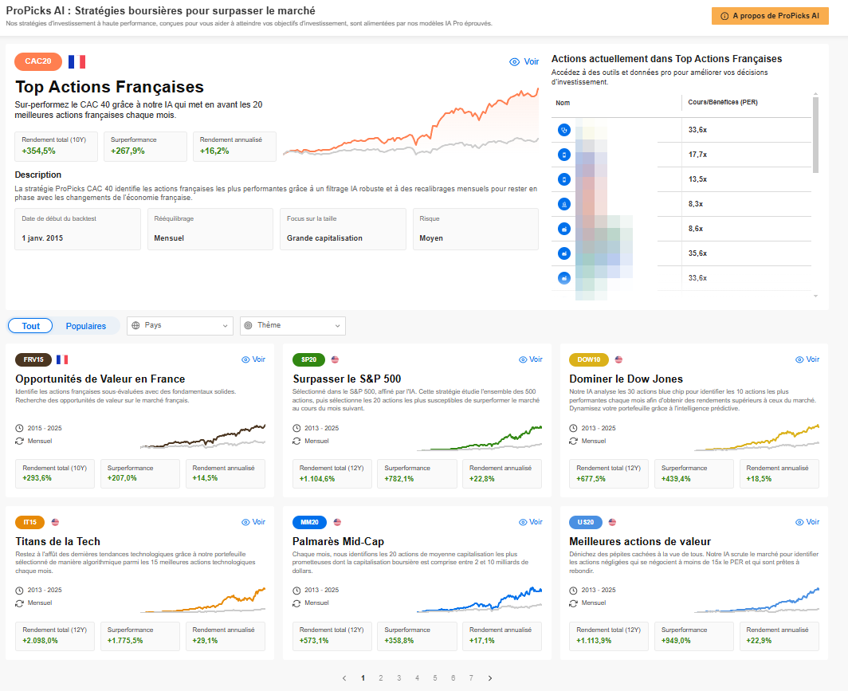Click the US flag beside the MM20 badge

pos(337,522)
